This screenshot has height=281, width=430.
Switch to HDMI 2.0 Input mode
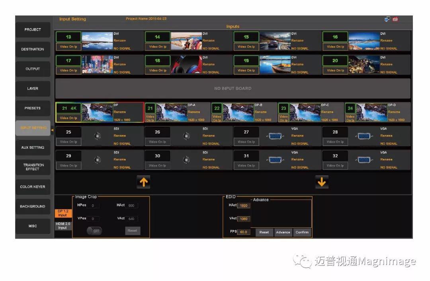[x=63, y=226]
